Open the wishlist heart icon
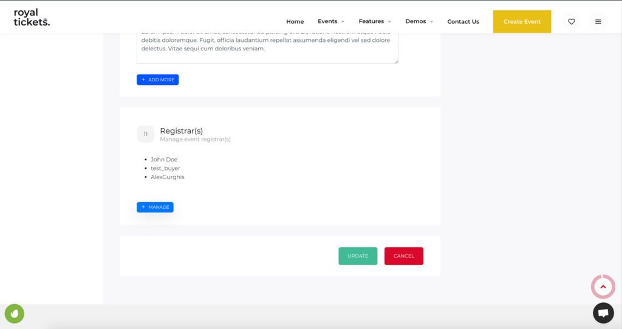 point(571,21)
